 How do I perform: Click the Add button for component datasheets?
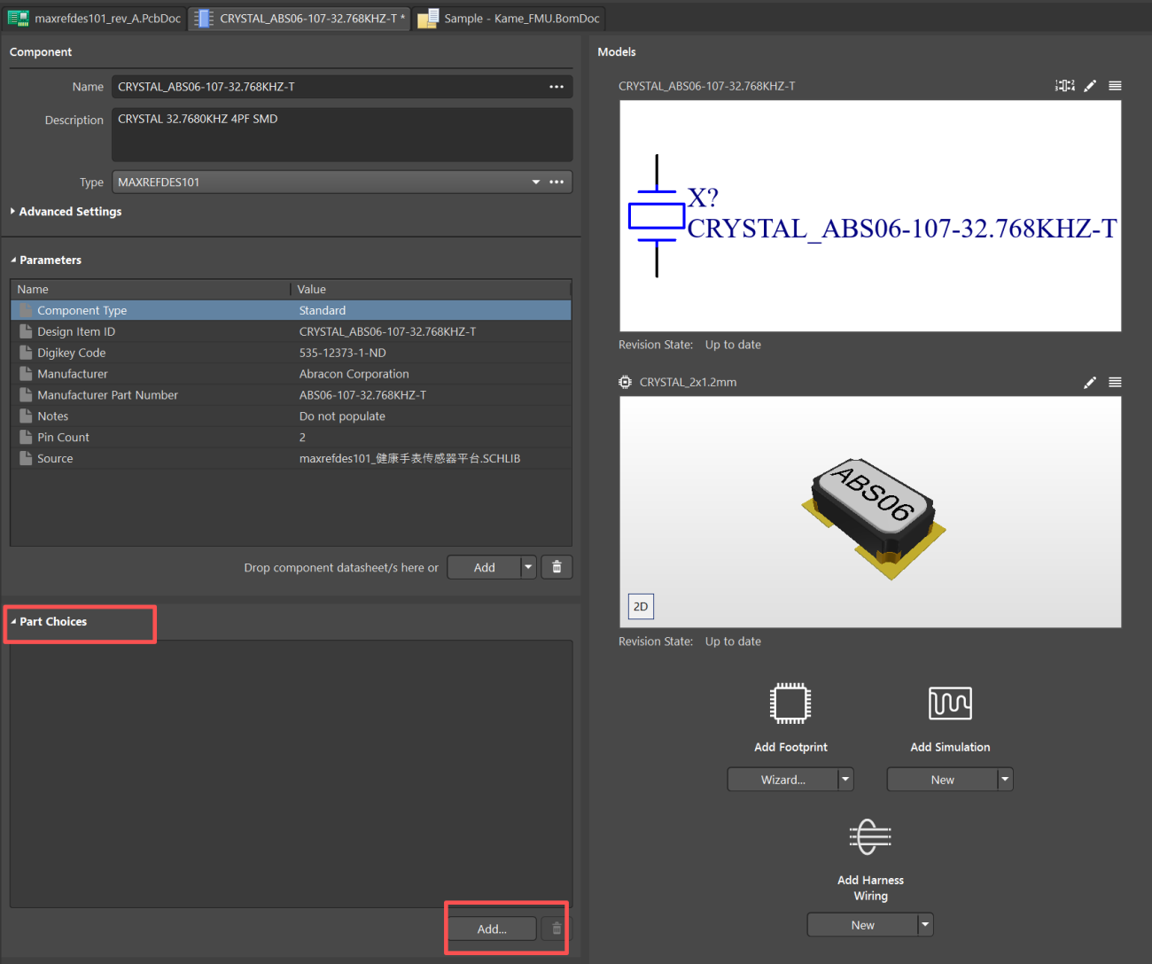485,567
